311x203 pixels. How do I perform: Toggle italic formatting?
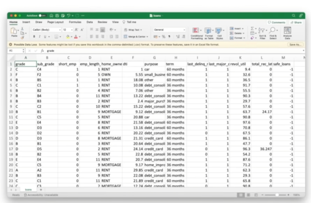click(40, 36)
